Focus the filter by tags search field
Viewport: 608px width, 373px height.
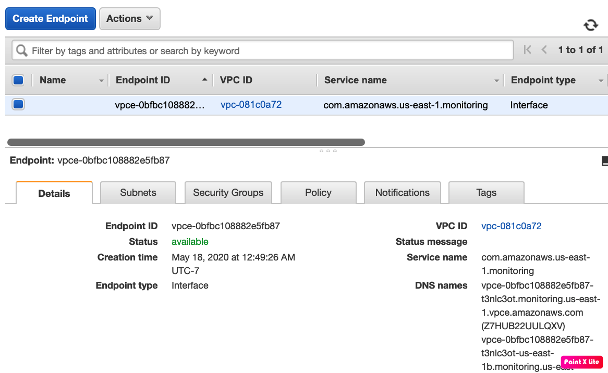[261, 51]
